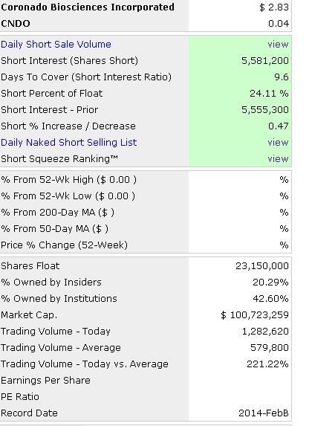This screenshot has height=426, width=312.
Task: Click the Days To Cover label
Action: 86,77
